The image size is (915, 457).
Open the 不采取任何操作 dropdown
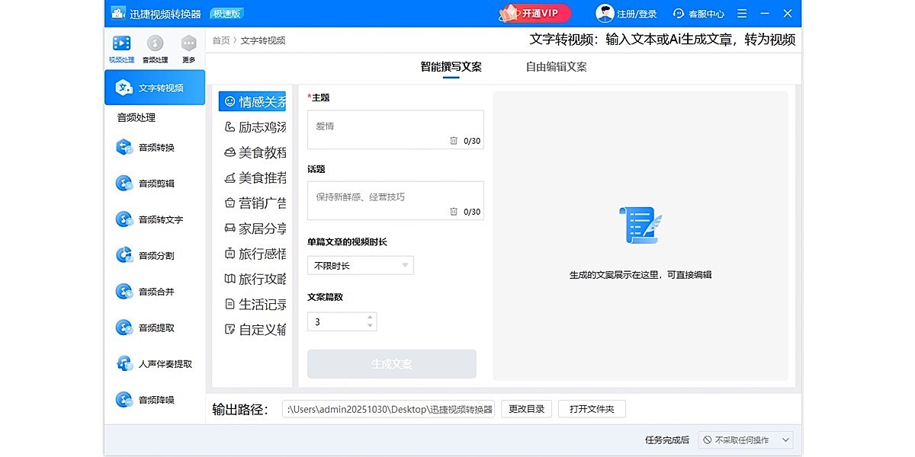pyautogui.click(x=743, y=439)
